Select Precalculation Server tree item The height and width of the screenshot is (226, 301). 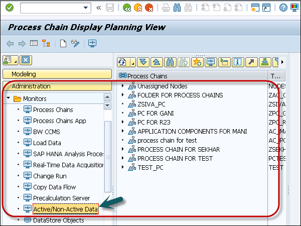pos(61,198)
